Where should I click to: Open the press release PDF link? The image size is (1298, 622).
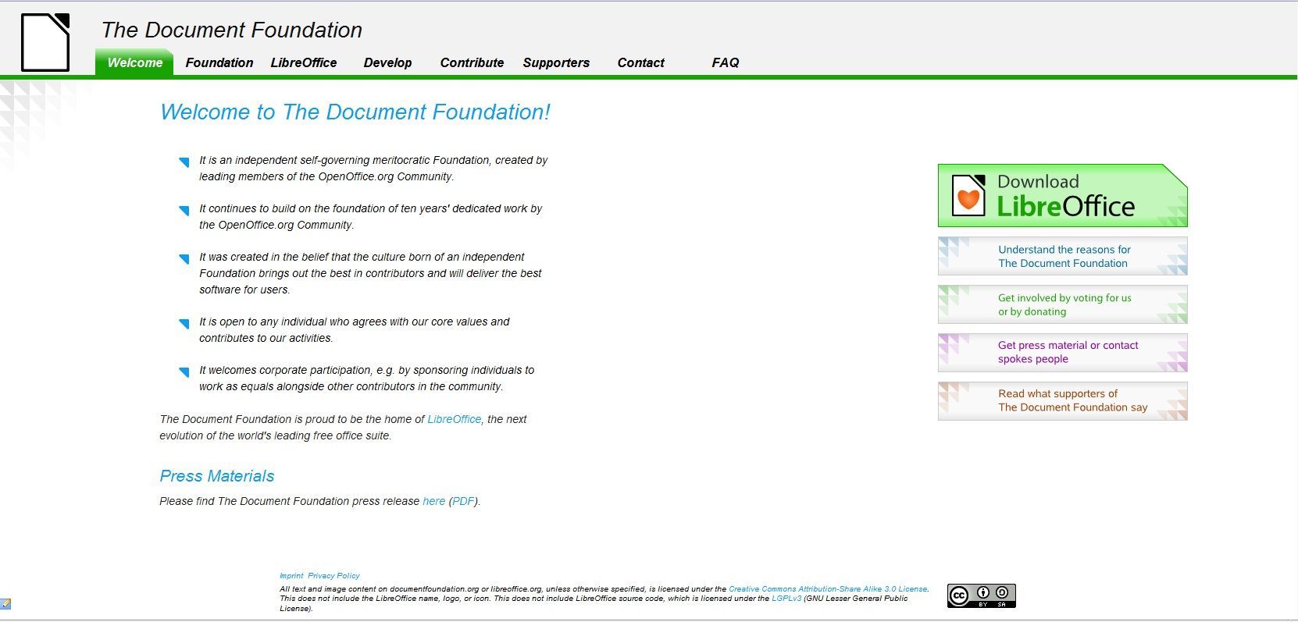click(463, 501)
